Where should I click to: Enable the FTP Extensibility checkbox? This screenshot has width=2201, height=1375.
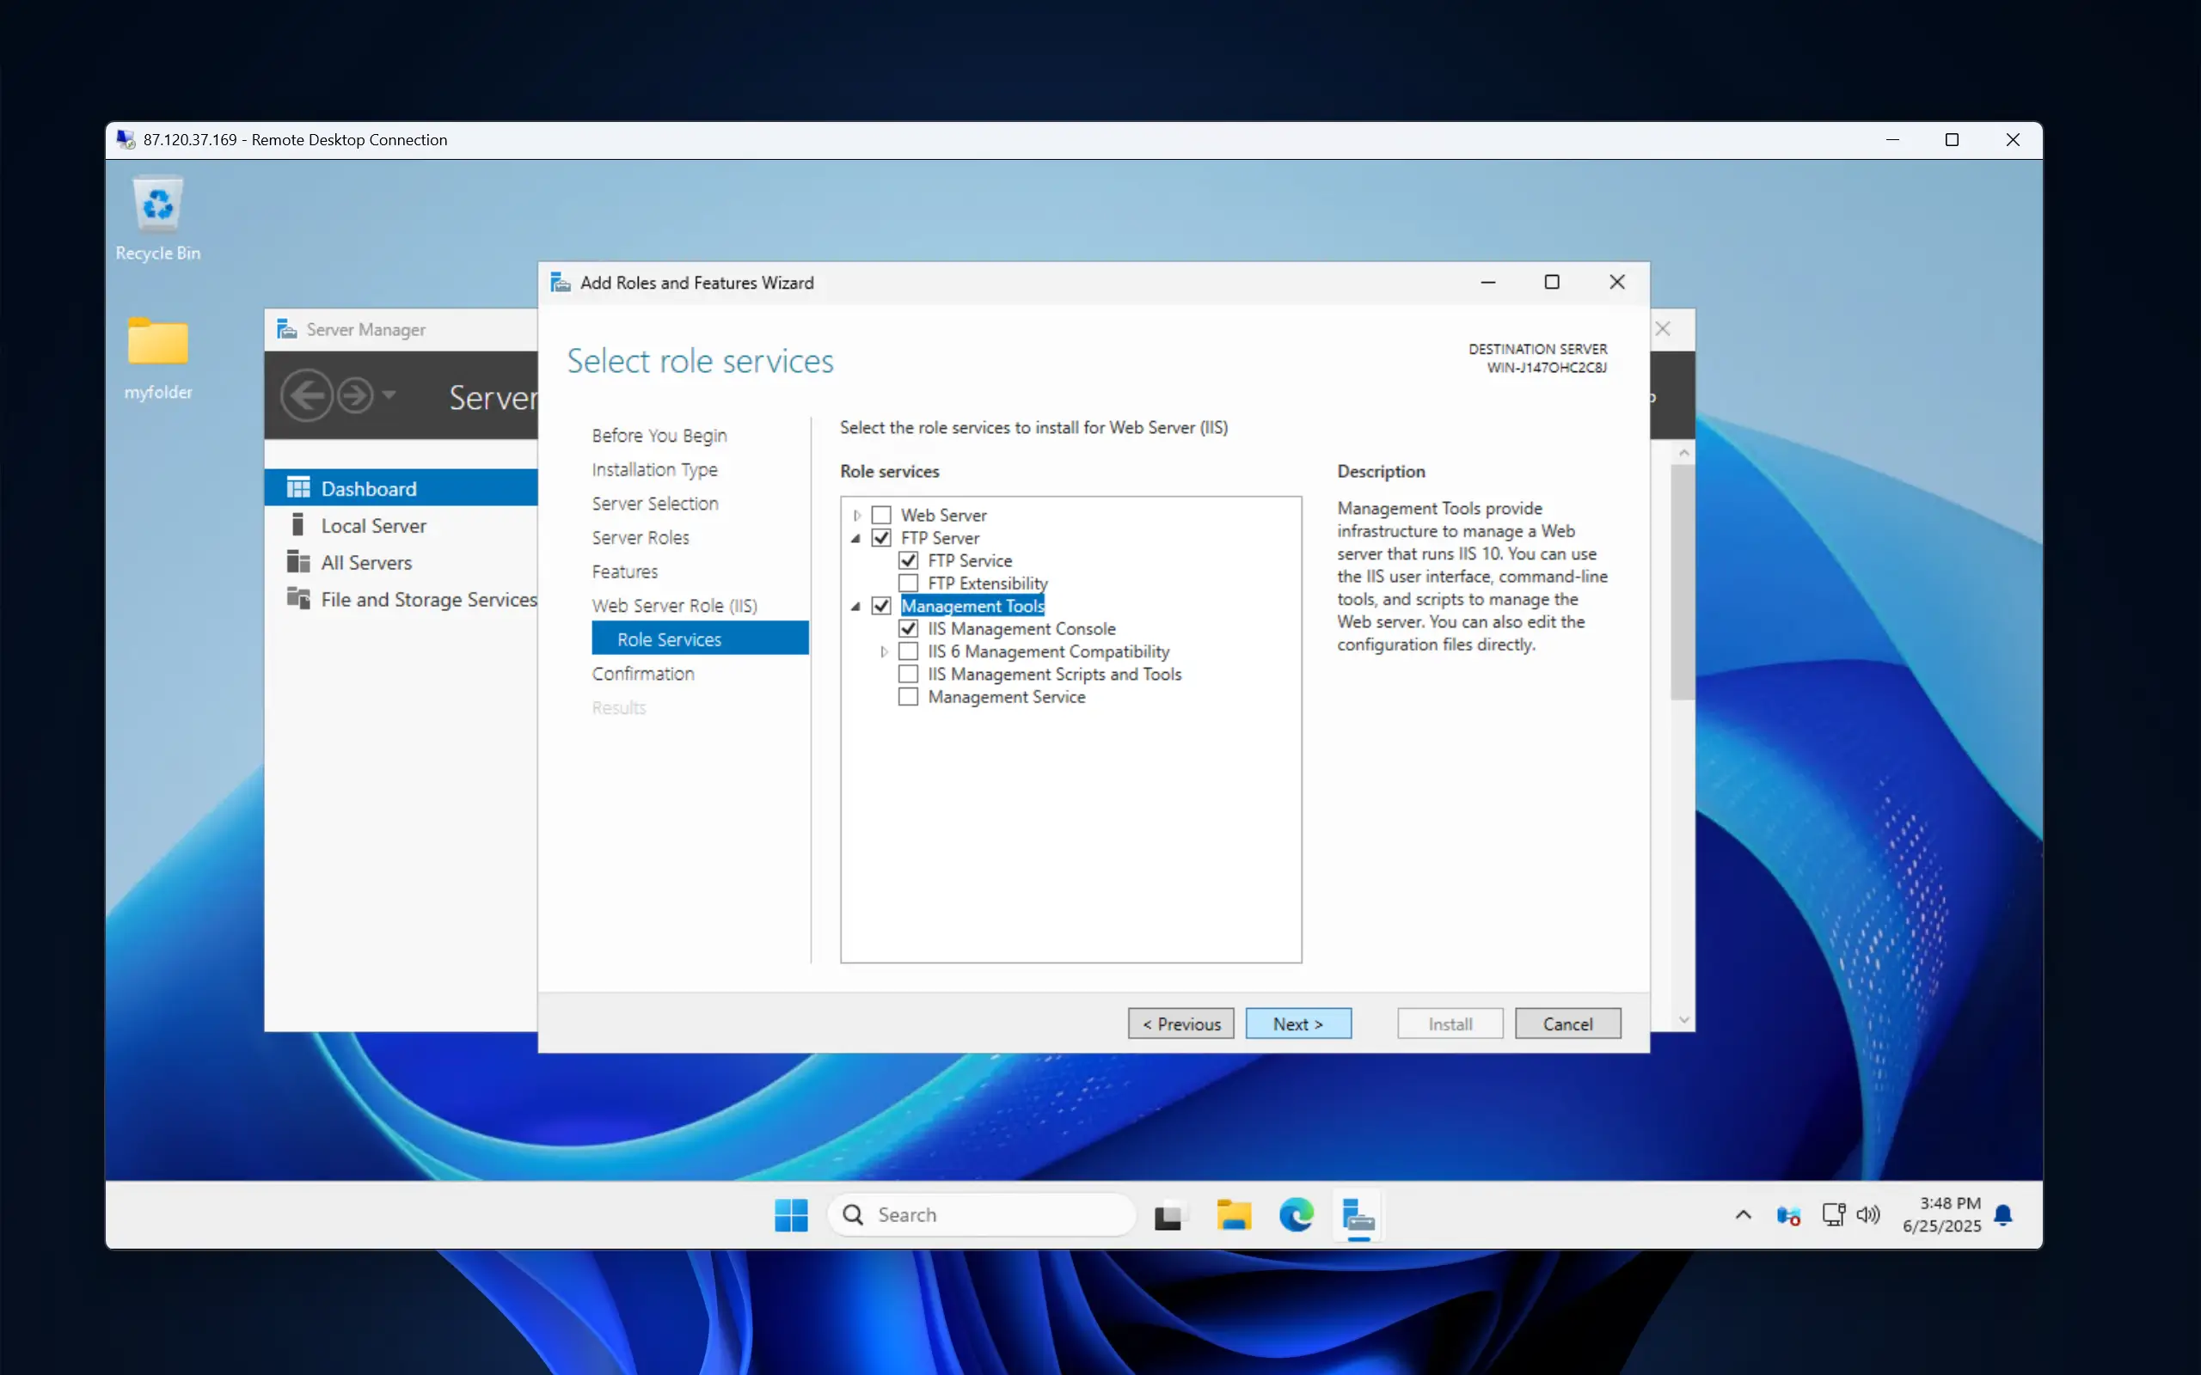(x=908, y=583)
